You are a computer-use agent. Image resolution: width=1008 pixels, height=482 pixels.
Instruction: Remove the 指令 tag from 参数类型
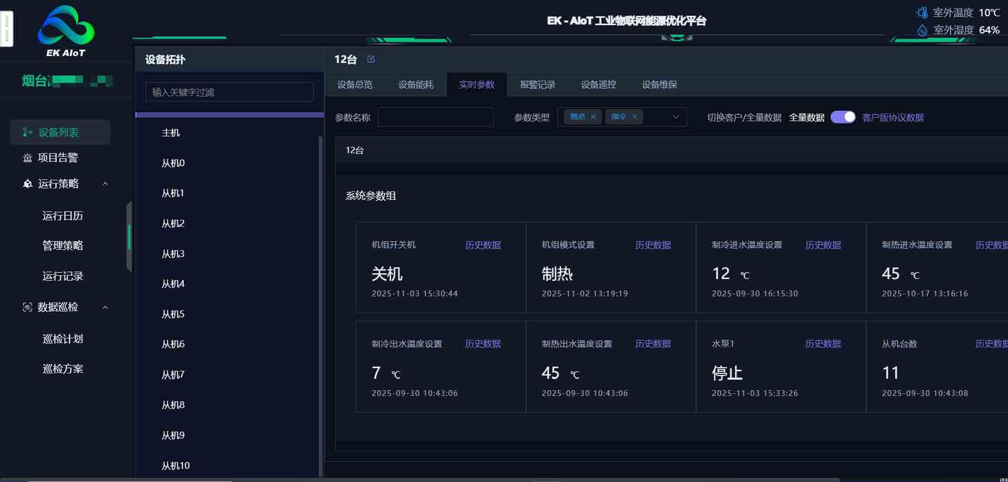[634, 117]
